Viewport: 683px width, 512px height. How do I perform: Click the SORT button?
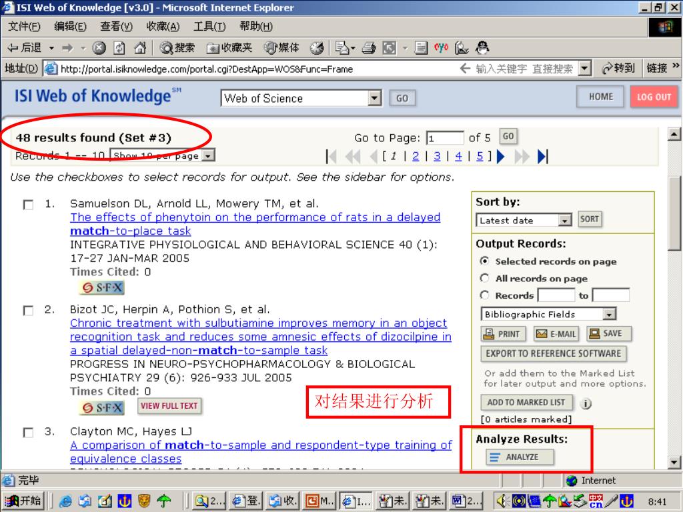[x=590, y=219]
